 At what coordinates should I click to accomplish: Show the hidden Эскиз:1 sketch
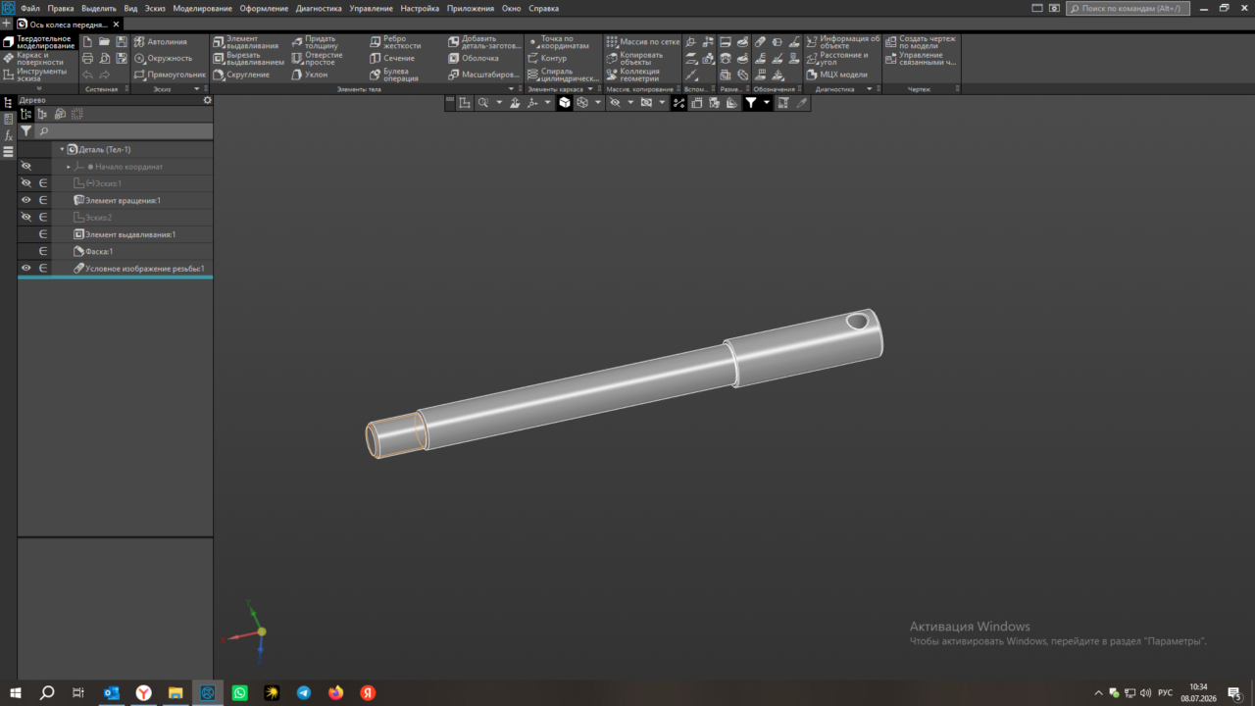coord(26,183)
